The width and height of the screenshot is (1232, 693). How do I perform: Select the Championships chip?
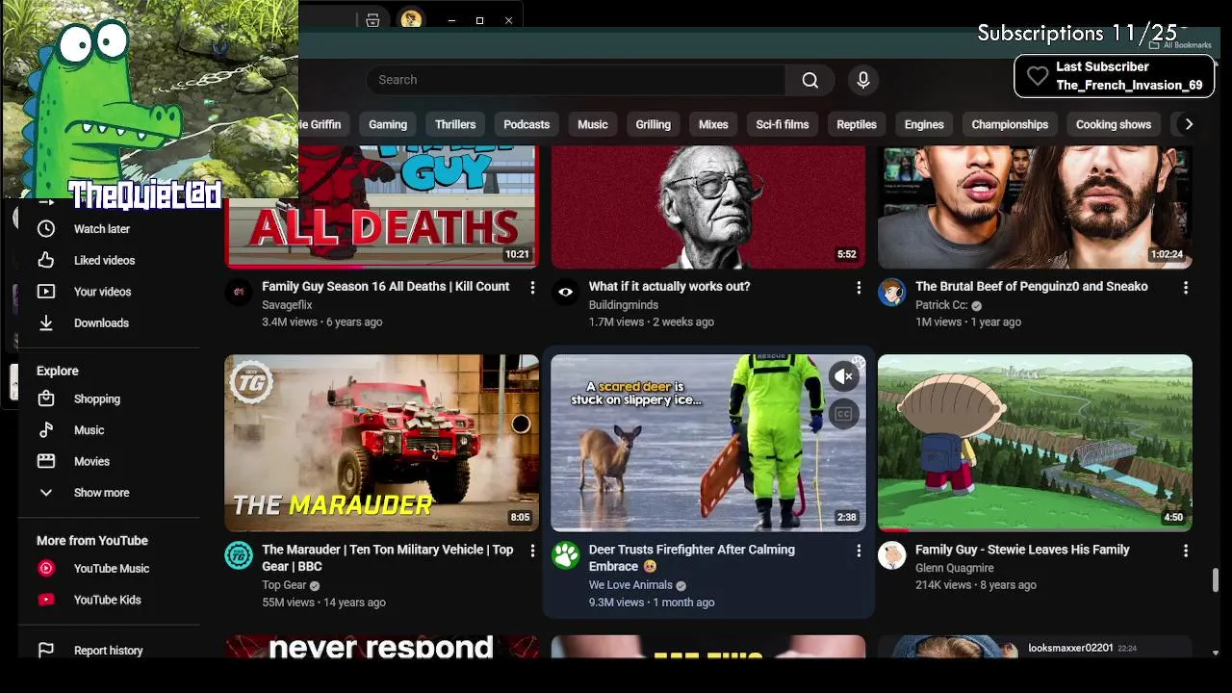click(x=1010, y=124)
